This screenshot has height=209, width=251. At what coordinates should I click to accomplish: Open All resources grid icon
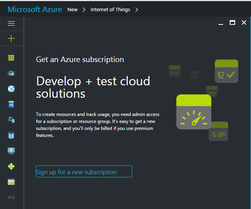point(11,58)
